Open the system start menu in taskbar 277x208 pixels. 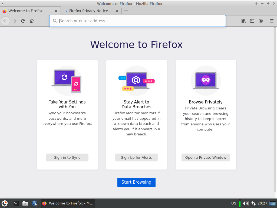click(5, 203)
